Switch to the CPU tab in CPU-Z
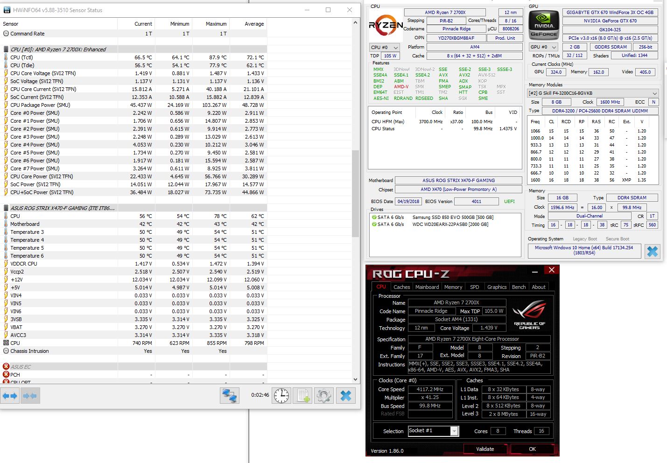 381,287
